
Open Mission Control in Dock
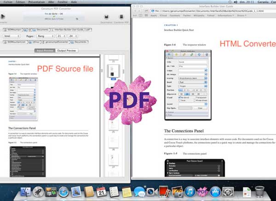point(51,192)
